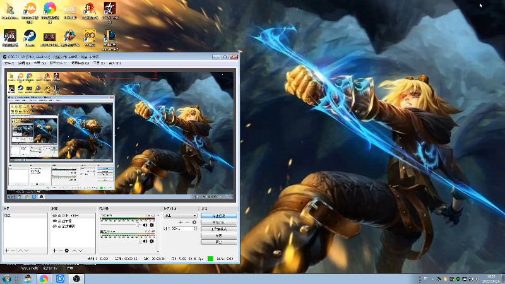Add a scene transition with the plus icon
Viewport: 505px width, 284px height.
click(181, 222)
